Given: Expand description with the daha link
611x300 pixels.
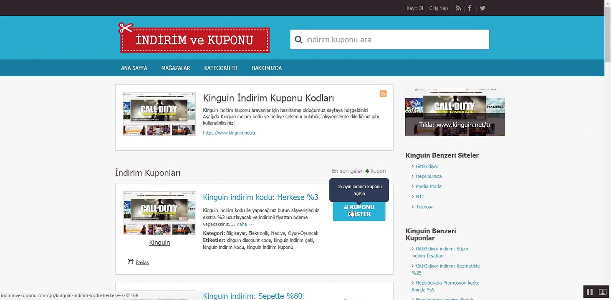Looking at the screenshot, I should coord(244,224).
